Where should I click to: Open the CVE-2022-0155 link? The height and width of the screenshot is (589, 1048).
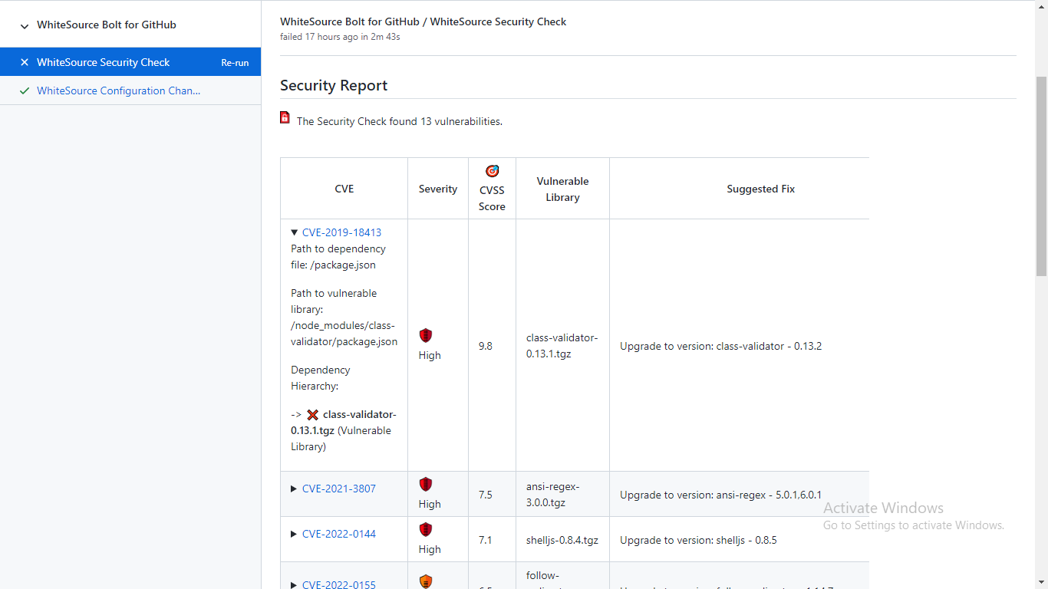[x=339, y=584]
